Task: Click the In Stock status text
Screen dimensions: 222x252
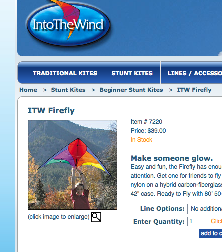Action: [x=141, y=140]
